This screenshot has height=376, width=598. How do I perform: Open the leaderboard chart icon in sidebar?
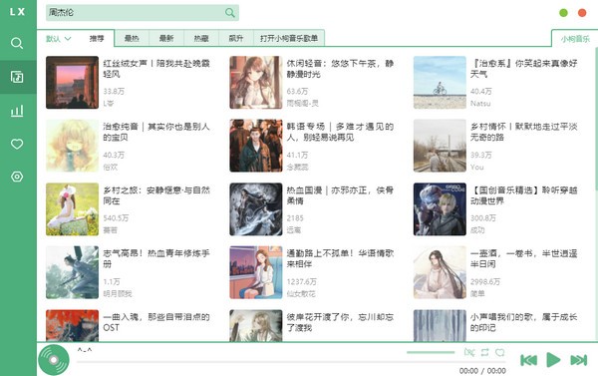pos(17,111)
